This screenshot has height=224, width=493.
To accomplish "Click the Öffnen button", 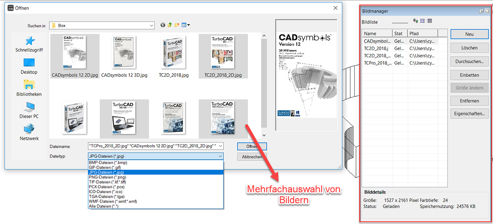I will (252, 146).
